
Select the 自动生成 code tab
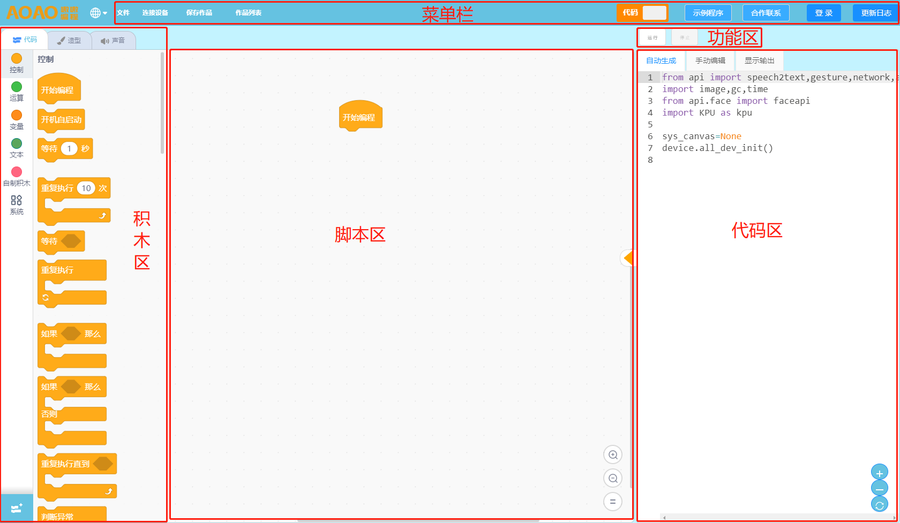(x=661, y=60)
